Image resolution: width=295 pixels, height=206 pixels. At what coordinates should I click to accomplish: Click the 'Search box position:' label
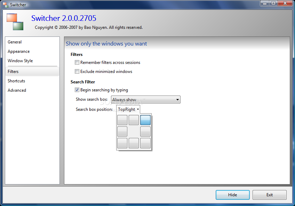(94, 109)
